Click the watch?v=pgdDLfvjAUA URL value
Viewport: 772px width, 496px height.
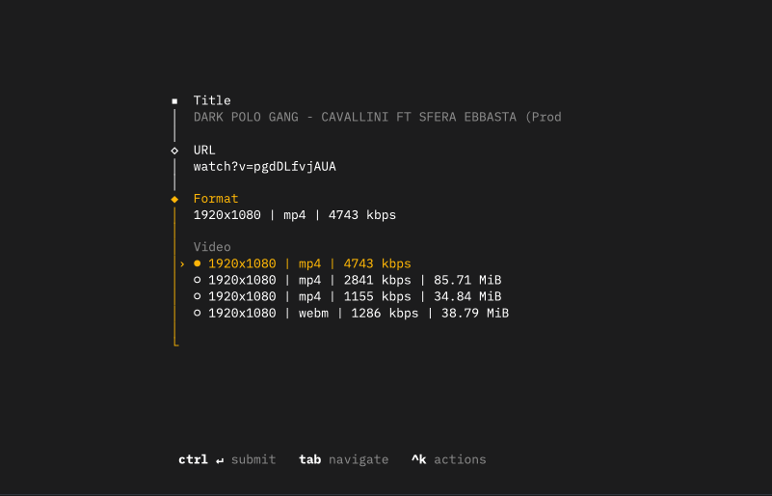pyautogui.click(x=265, y=167)
